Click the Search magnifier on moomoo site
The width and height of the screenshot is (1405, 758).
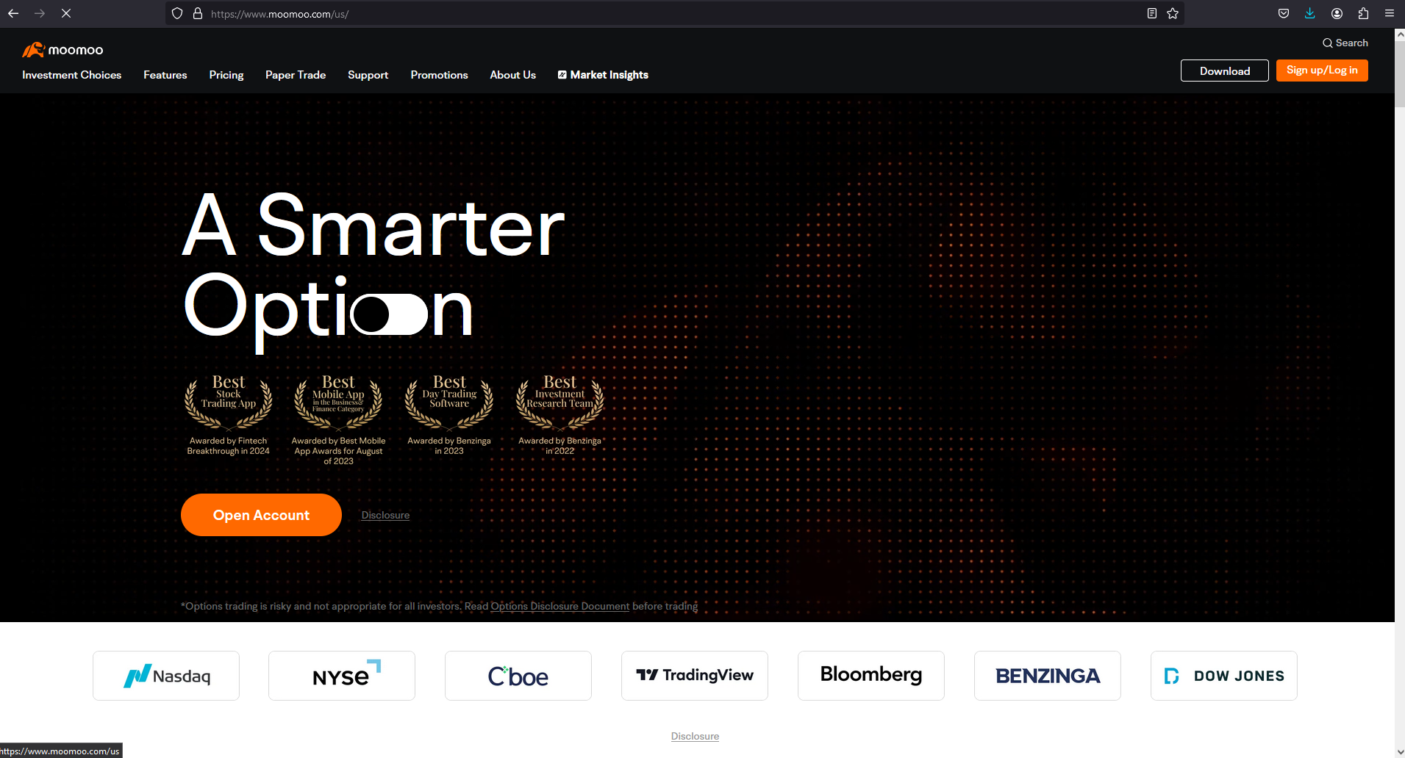coord(1345,43)
